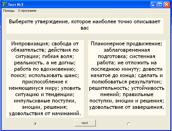Click the Tk feather icon in the title bar
Screen dimensions: 172x131
coord(4,4)
